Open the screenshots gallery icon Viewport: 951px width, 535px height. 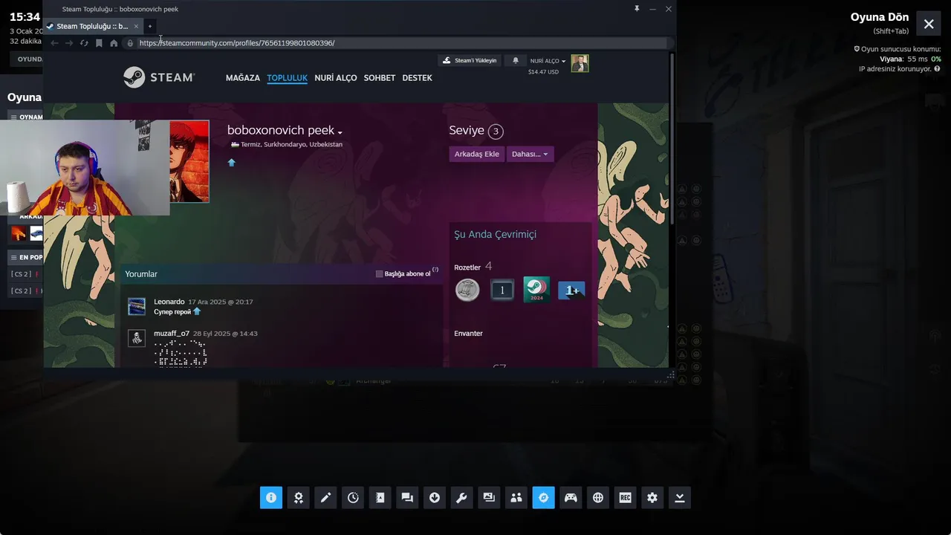[x=489, y=498]
